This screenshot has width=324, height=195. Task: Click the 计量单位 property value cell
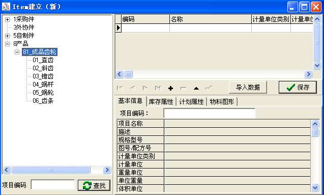point(238,164)
